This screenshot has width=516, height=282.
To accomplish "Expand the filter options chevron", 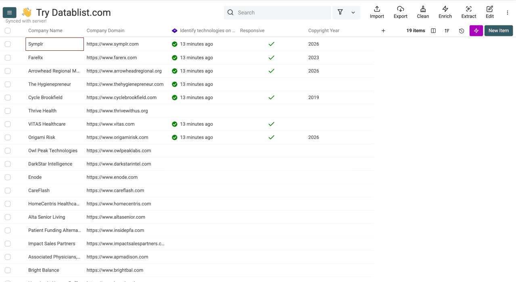I will (353, 12).
